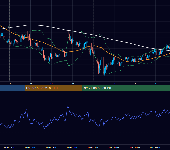Click the 7/17 00:00 date label
This screenshot has width=170, height=150.
[114, 147]
